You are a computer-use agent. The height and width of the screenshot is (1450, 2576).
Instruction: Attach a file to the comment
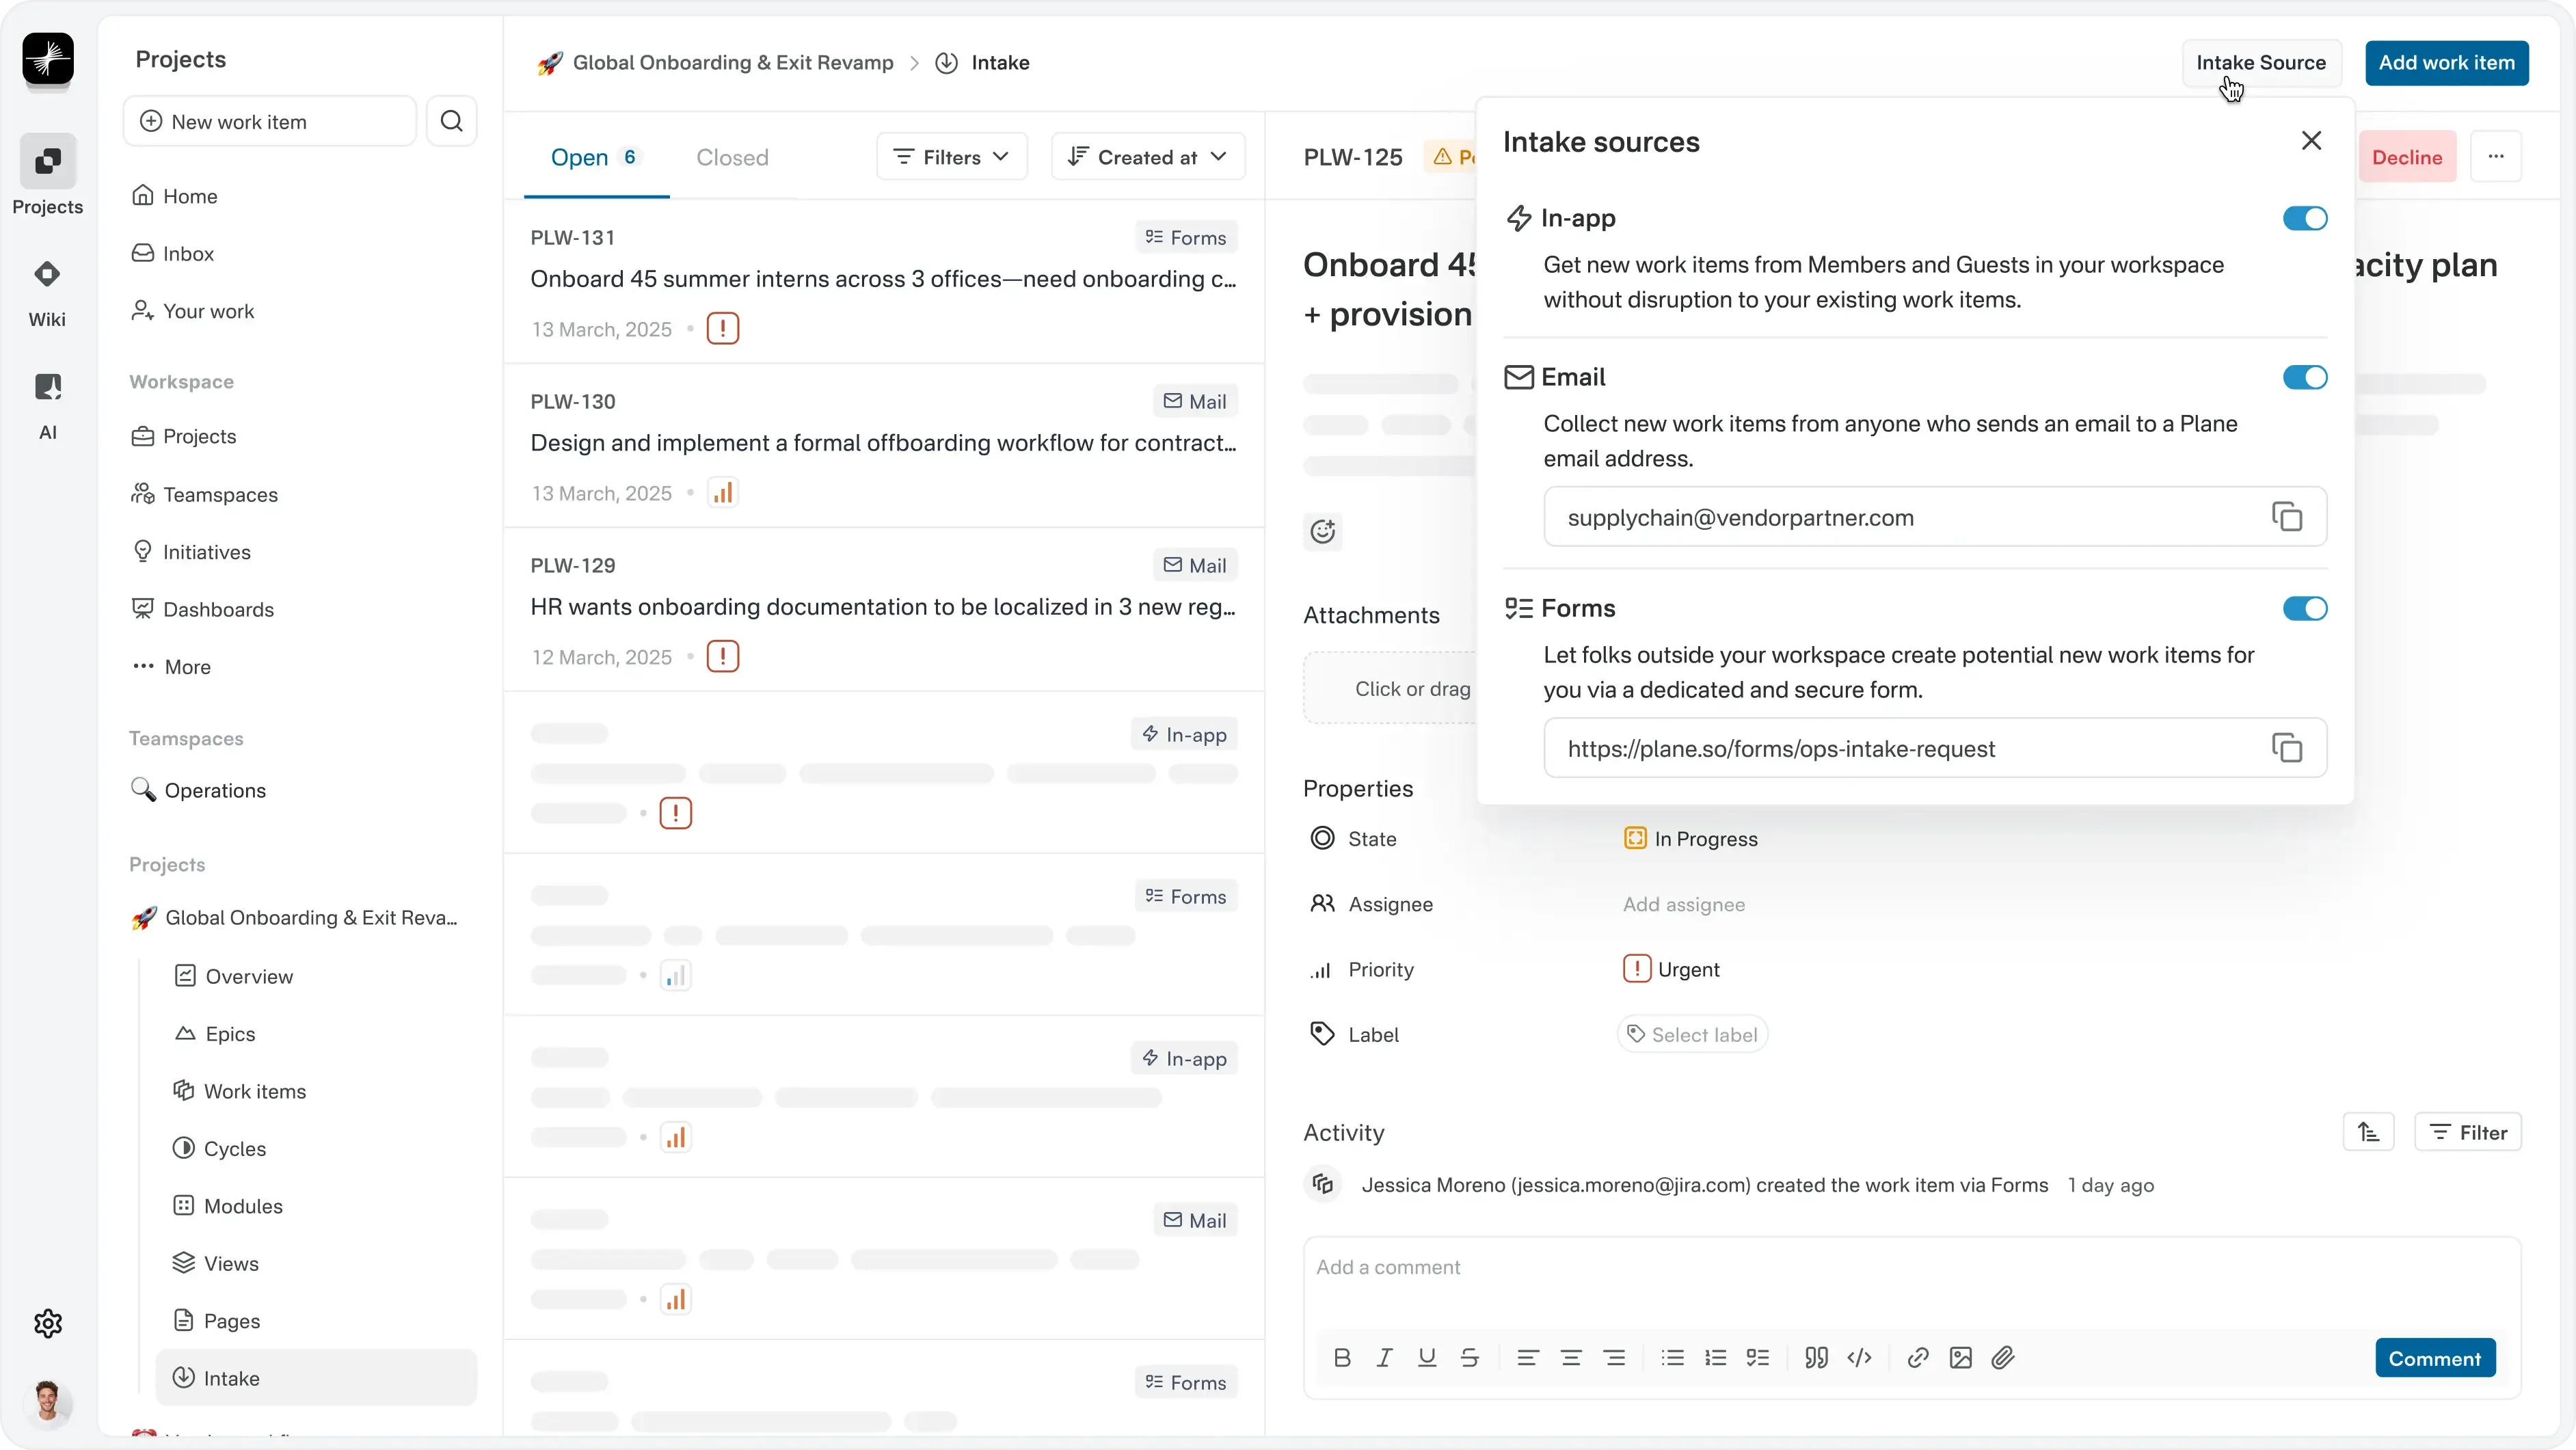click(2002, 1358)
